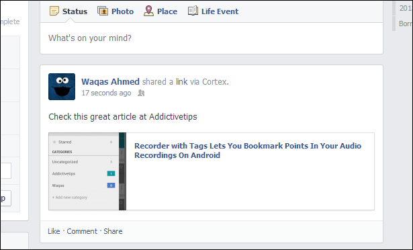Image resolution: width=413 pixels, height=250 pixels.
Task: Open the shared article preview thumbnail
Action: coord(87,171)
